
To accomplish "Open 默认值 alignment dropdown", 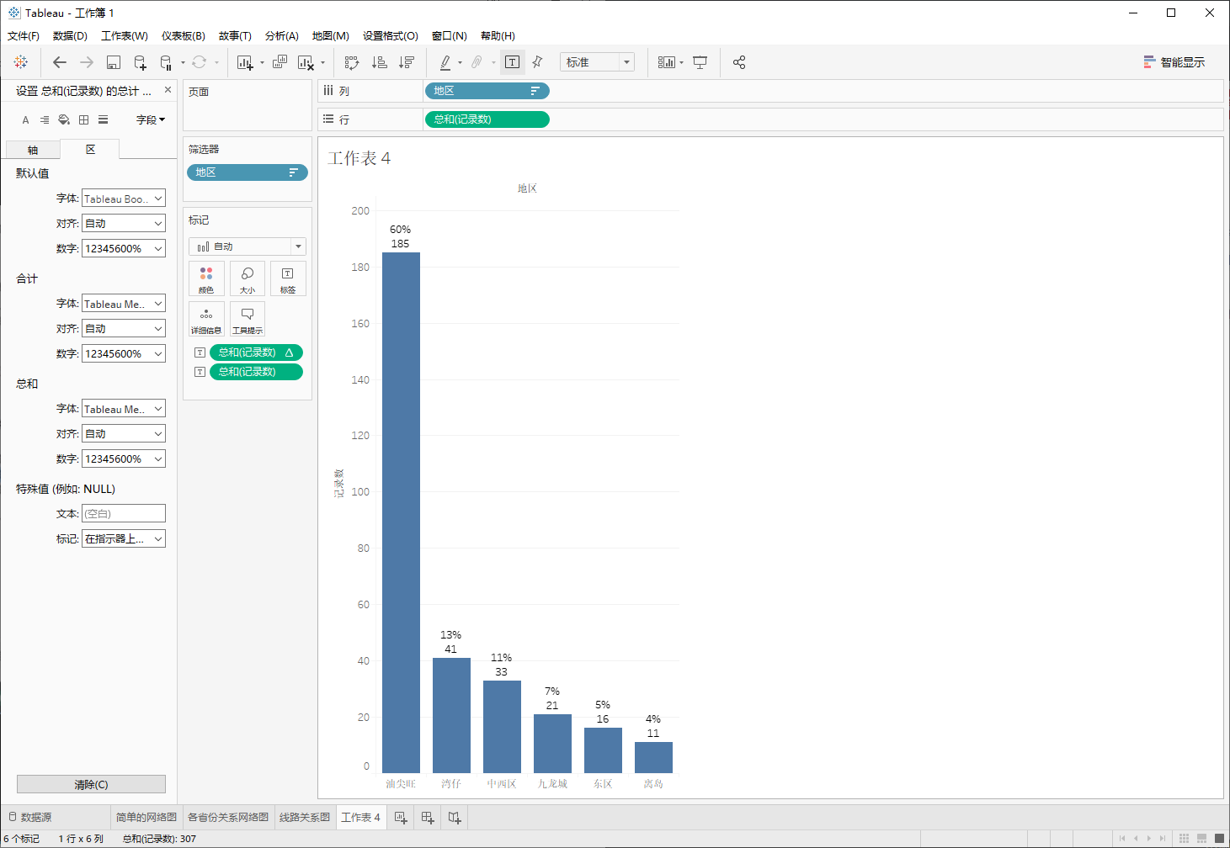I will (x=124, y=224).
